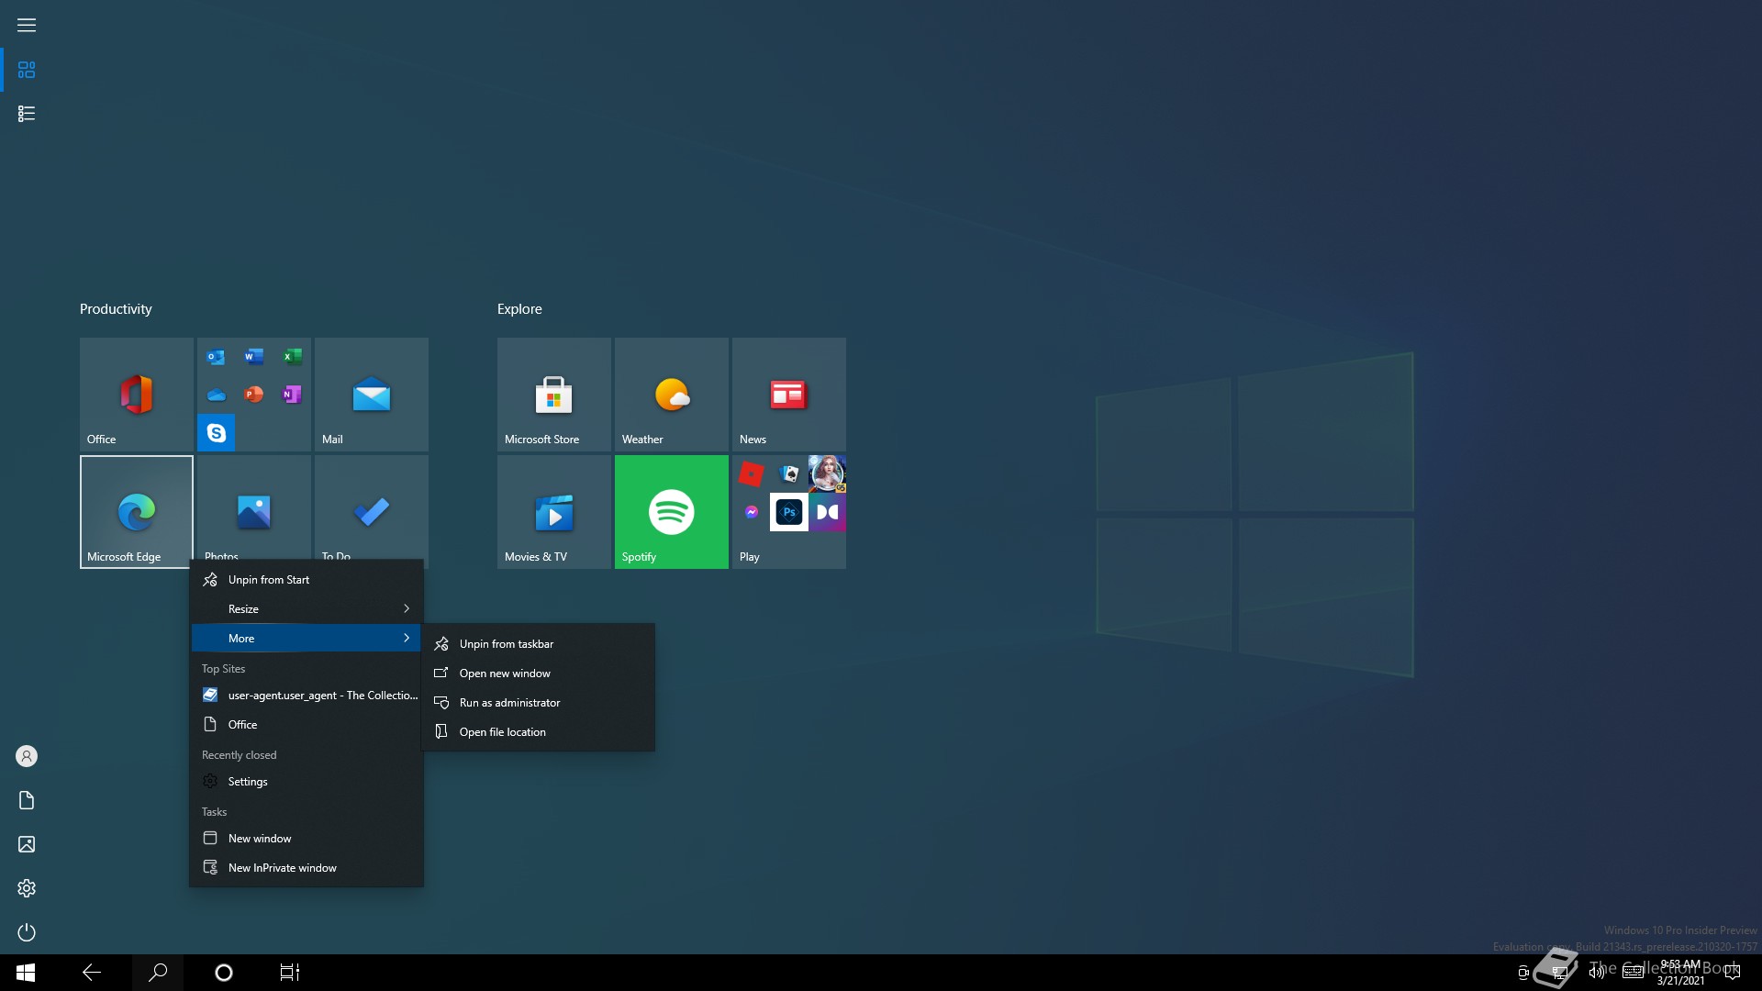Image resolution: width=1762 pixels, height=991 pixels.
Task: Open the To Do tile
Action: coord(371,507)
